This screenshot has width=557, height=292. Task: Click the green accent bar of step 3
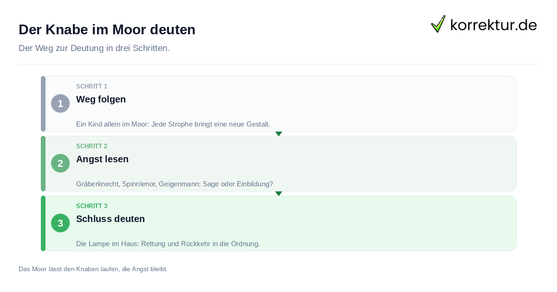click(x=43, y=223)
